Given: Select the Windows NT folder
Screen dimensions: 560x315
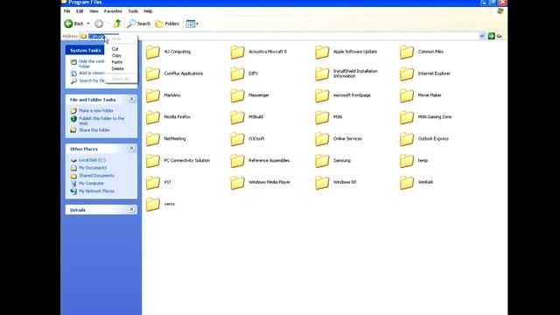Looking at the screenshot, I should coord(336,183).
